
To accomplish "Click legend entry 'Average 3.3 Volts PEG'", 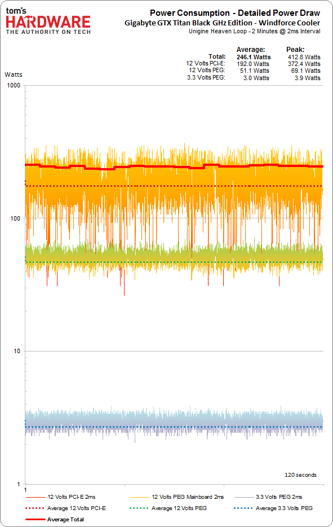I will (273, 508).
